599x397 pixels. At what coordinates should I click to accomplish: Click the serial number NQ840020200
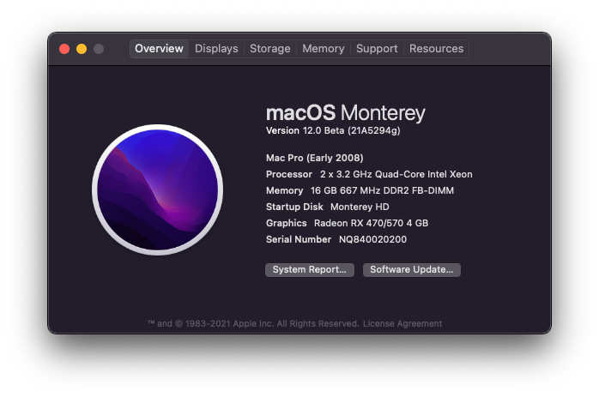[372, 239]
